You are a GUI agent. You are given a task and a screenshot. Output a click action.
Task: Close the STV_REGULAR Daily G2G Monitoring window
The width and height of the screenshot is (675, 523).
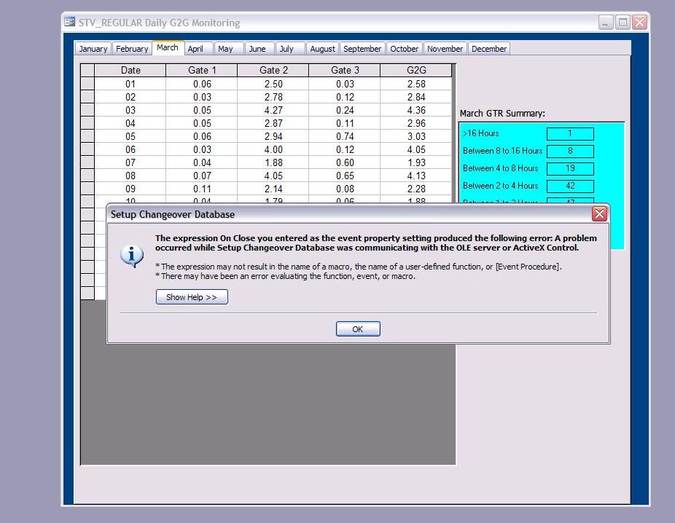(x=640, y=23)
